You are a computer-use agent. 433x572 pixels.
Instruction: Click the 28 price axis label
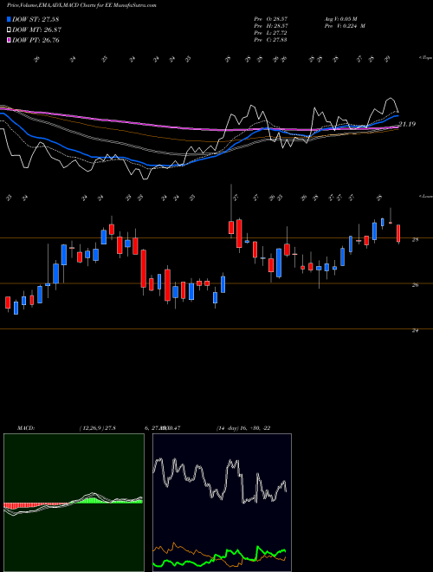(x=415, y=239)
